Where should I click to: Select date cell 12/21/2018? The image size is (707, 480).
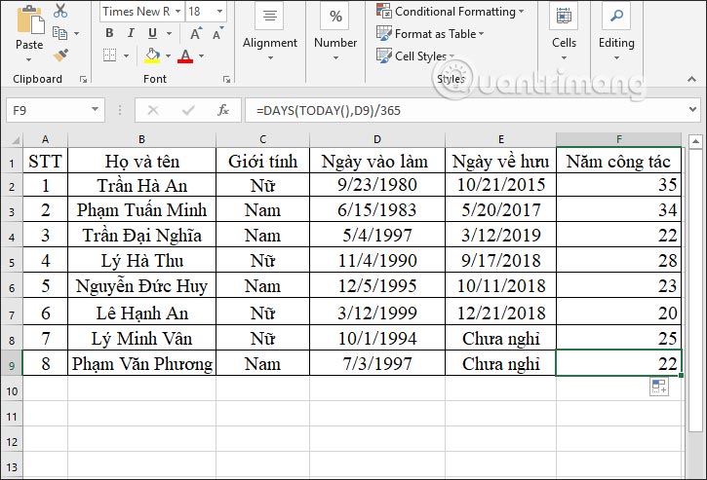(x=500, y=312)
